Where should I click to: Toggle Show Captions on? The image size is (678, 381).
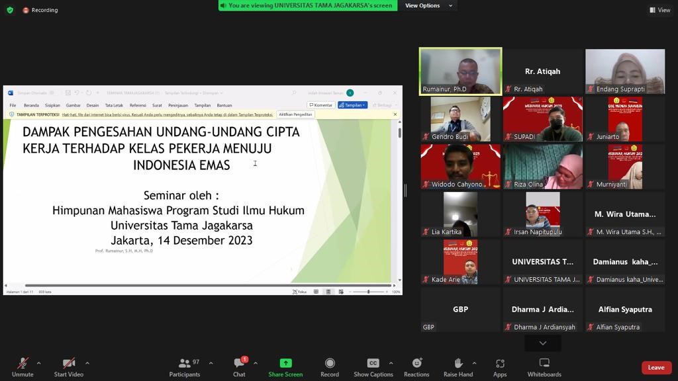pyautogui.click(x=373, y=367)
